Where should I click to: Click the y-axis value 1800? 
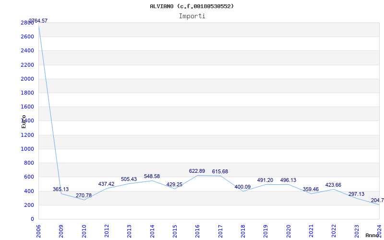tap(27, 93)
